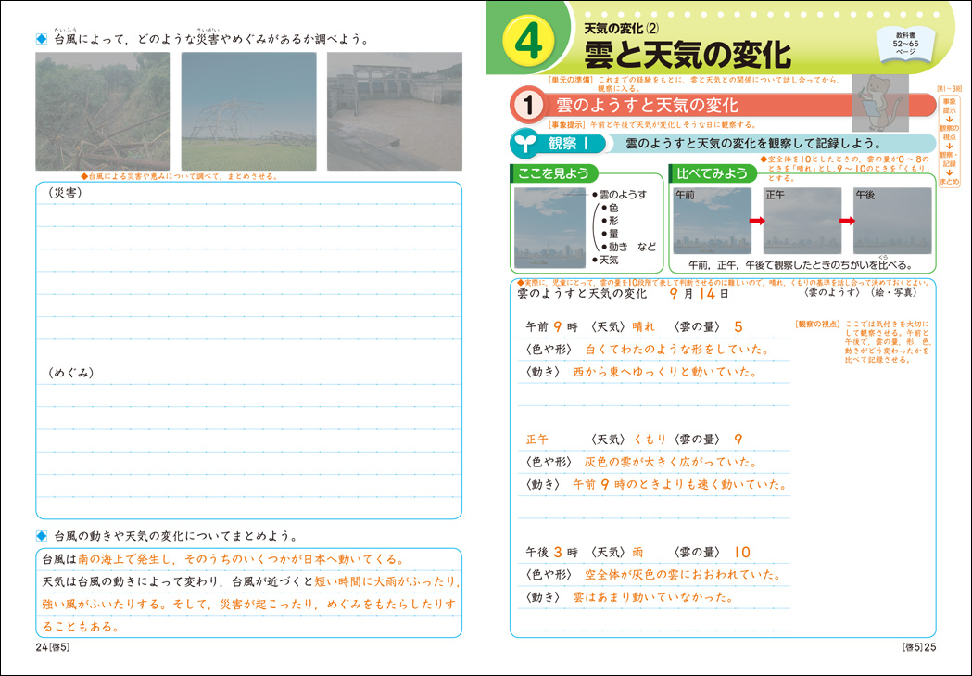Click the [観察の視点] teacher note

(x=863, y=342)
